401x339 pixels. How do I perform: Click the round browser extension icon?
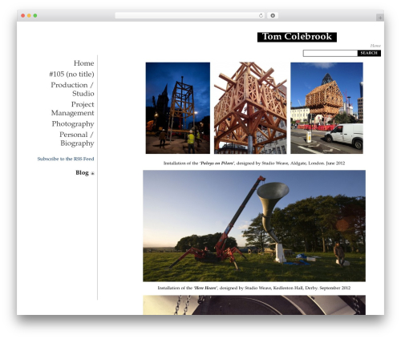click(273, 15)
